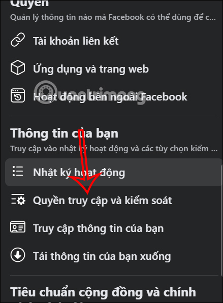Click the partially visible Quyền heading
This screenshot has width=223, height=303.
pyautogui.click(x=29, y=4)
